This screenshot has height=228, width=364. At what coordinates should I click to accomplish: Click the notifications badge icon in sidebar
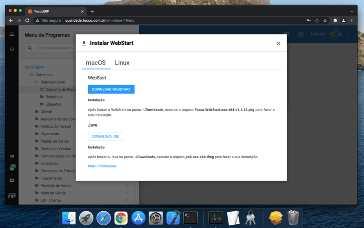pyautogui.click(x=12, y=167)
